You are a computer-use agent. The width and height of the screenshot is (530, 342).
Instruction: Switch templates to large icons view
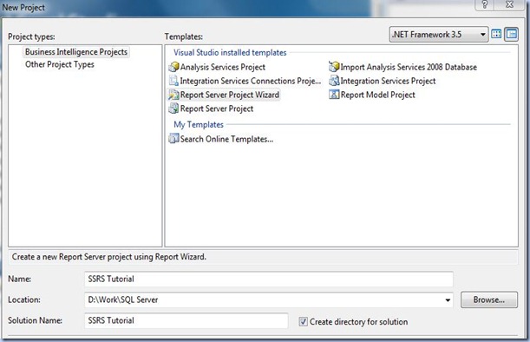pos(496,34)
